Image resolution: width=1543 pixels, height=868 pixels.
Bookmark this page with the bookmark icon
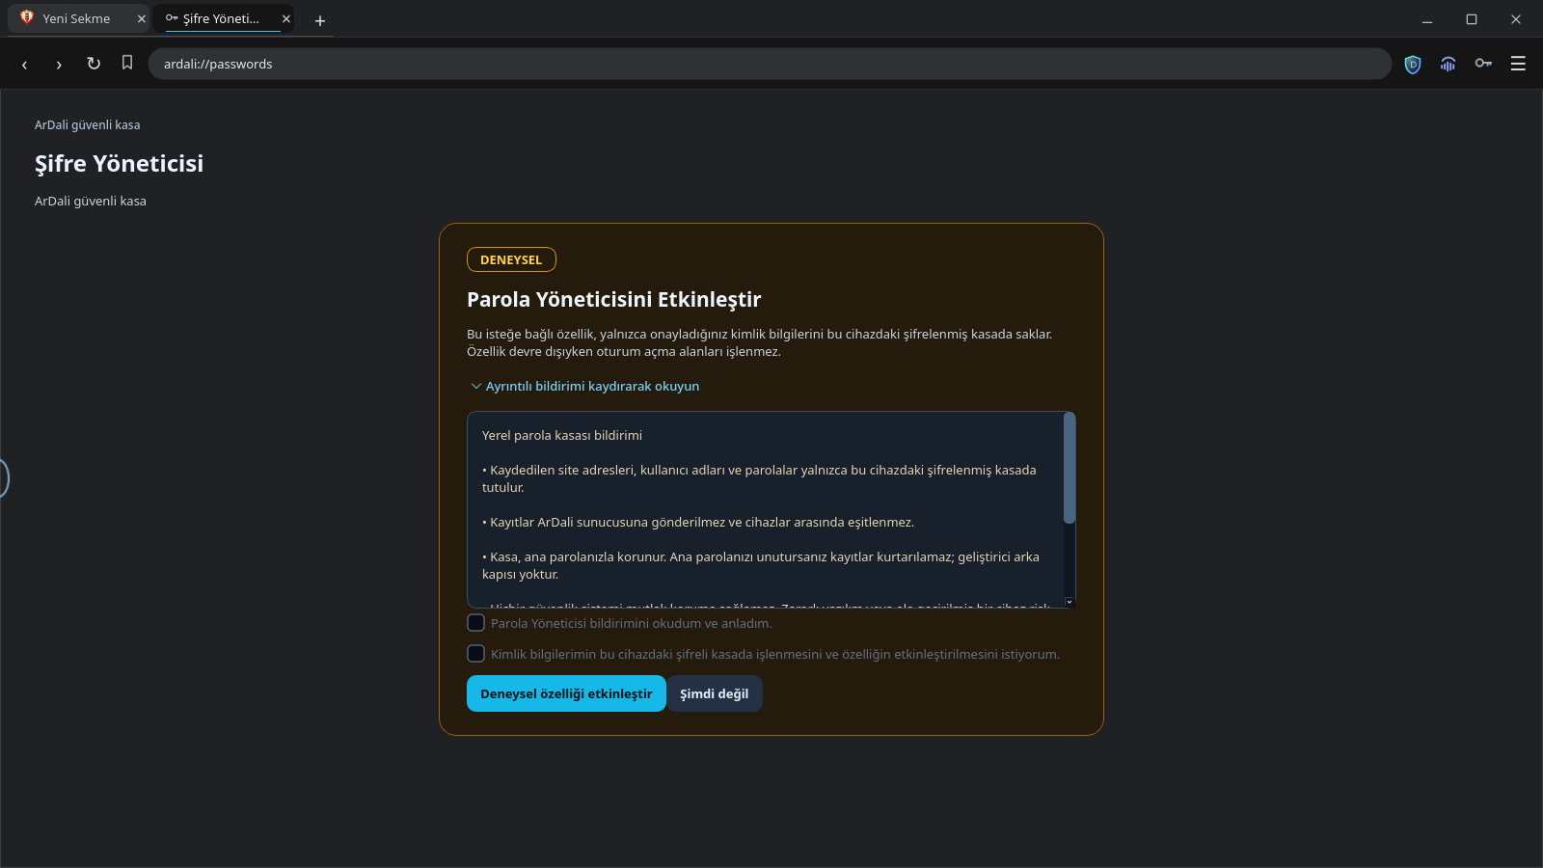127,63
